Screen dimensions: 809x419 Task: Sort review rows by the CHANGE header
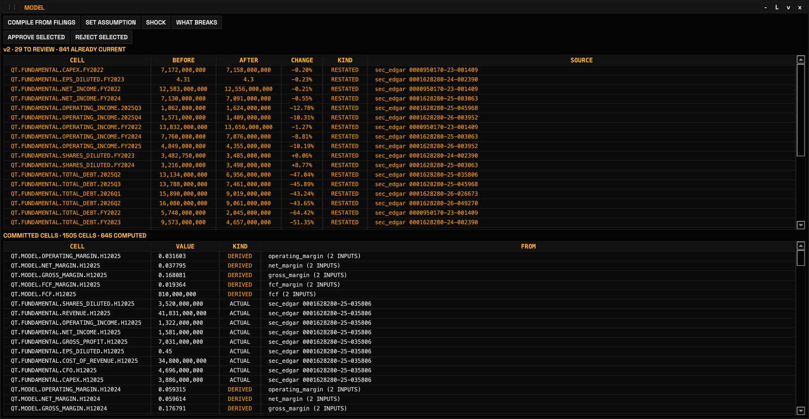pyautogui.click(x=302, y=60)
